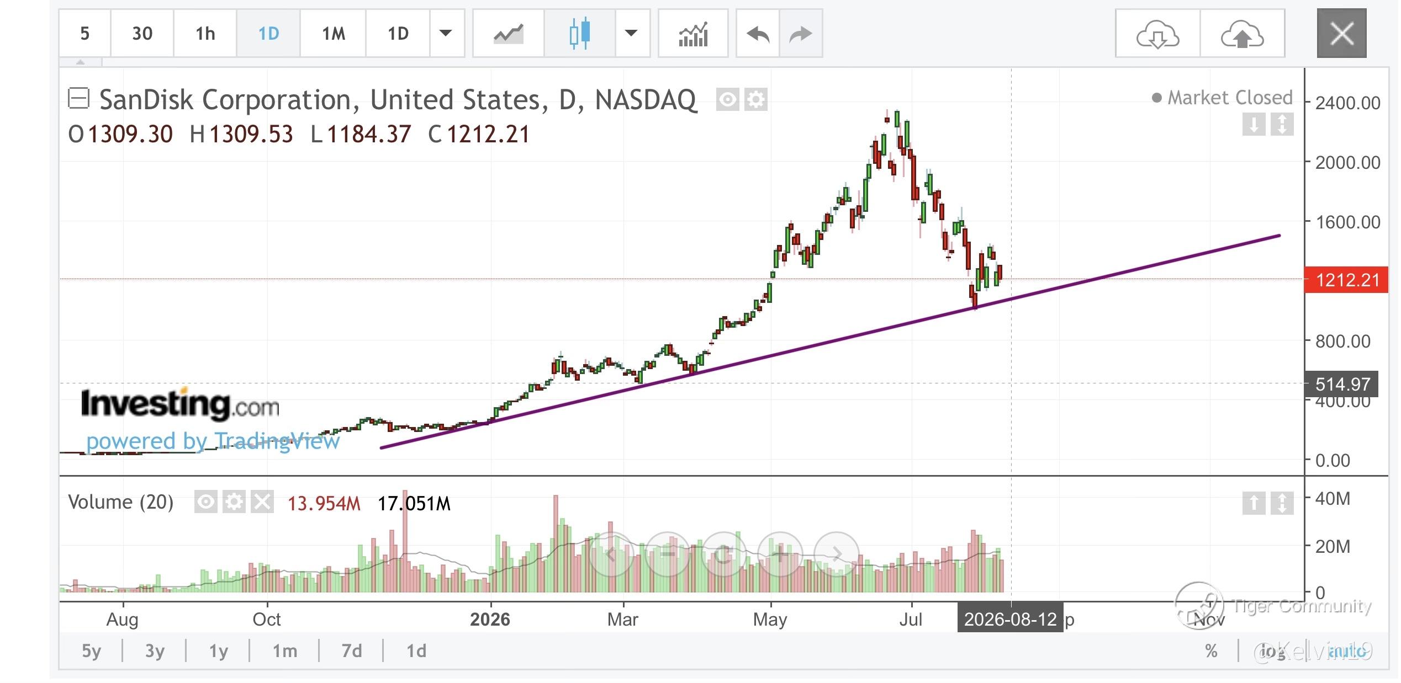Click the volume value 13.954M
The width and height of the screenshot is (1401, 683).
[324, 503]
